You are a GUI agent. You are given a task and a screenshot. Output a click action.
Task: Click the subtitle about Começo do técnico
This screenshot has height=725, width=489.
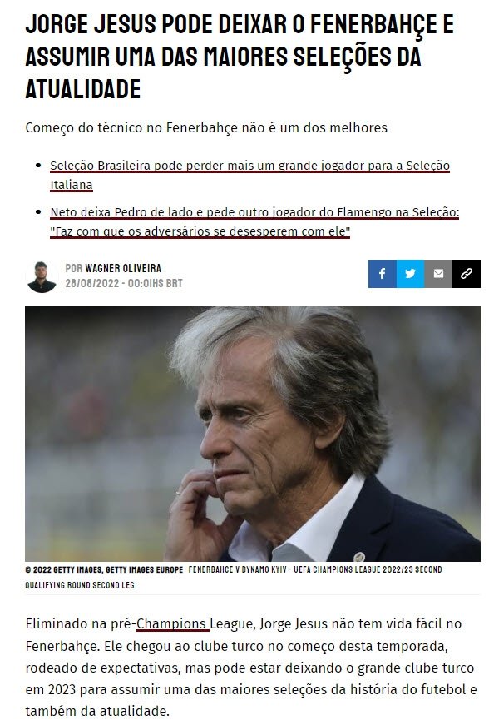coord(206,127)
